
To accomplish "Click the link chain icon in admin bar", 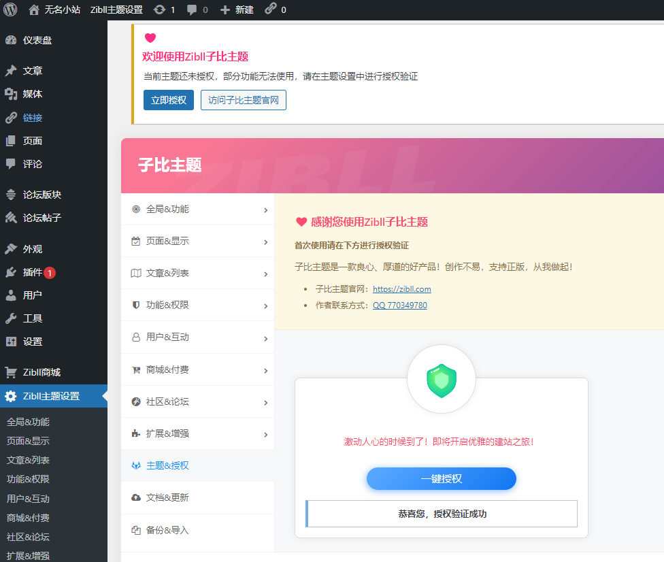I will pyautogui.click(x=271, y=8).
